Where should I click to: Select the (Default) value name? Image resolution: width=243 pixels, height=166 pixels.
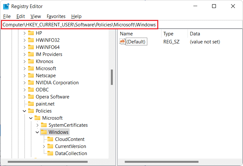(136, 42)
